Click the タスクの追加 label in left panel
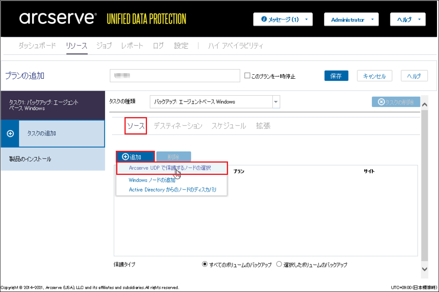 click(41, 134)
